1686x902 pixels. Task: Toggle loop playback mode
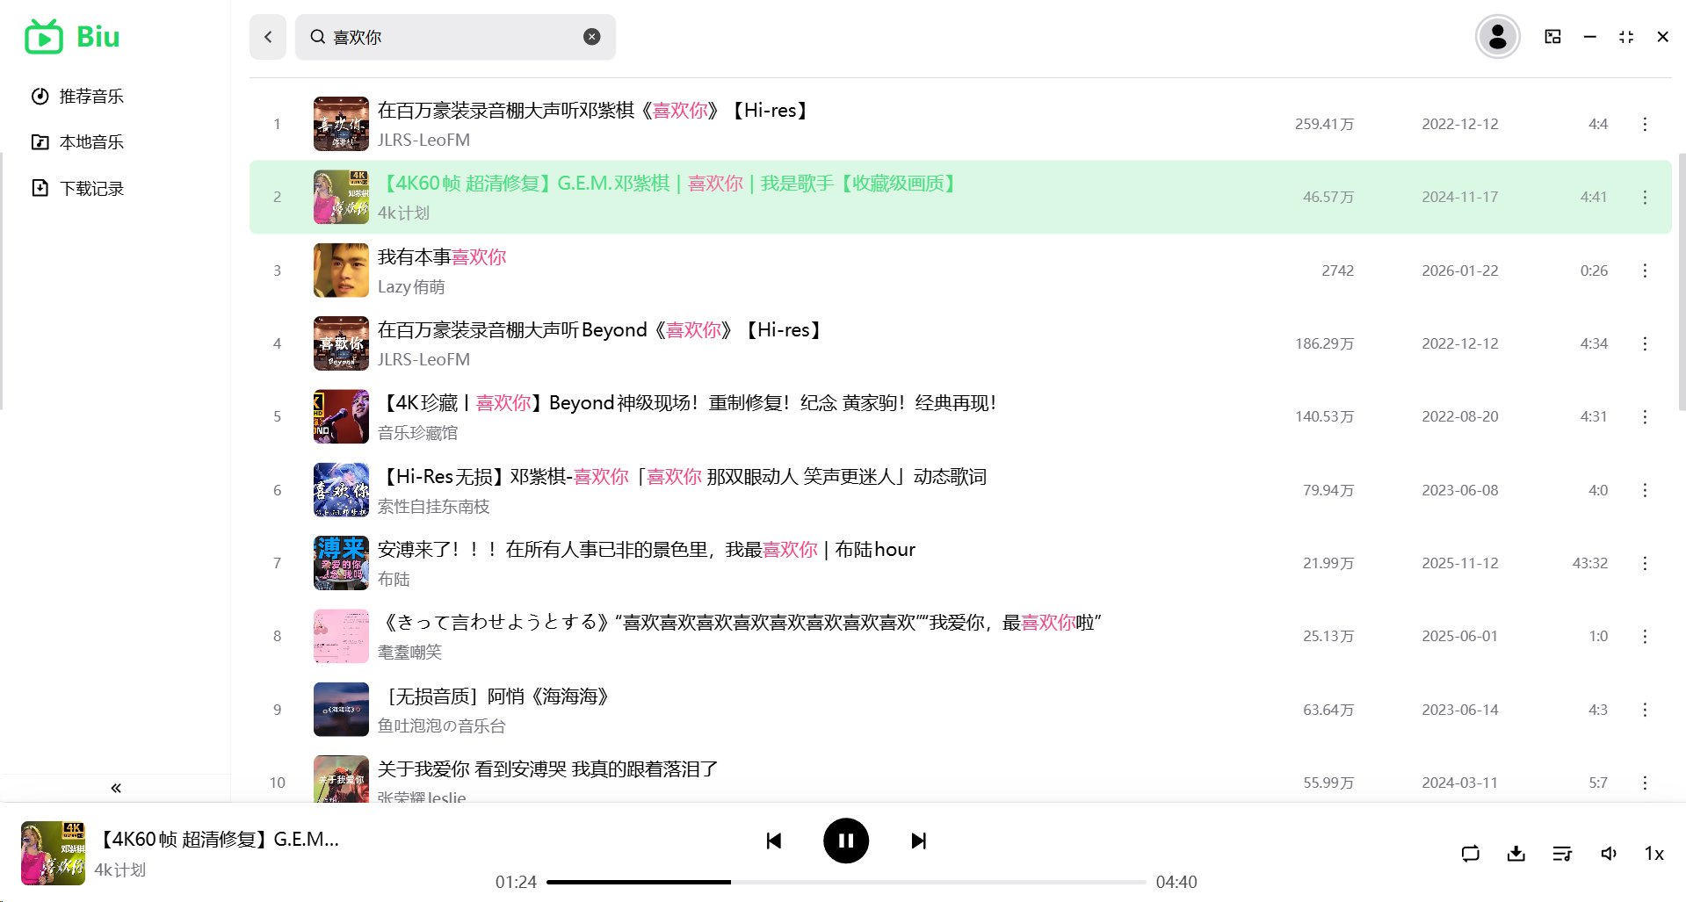1470,853
